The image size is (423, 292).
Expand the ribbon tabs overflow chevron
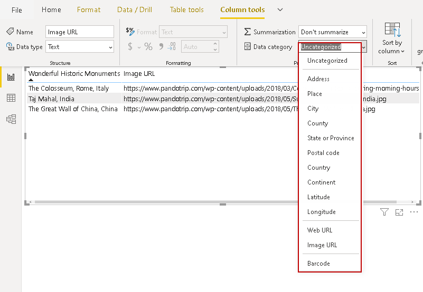280,9
